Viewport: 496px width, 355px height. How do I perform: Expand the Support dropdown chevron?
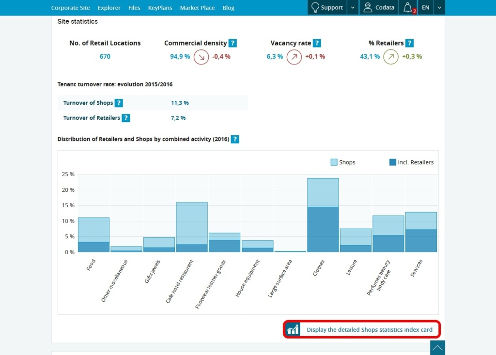352,7
